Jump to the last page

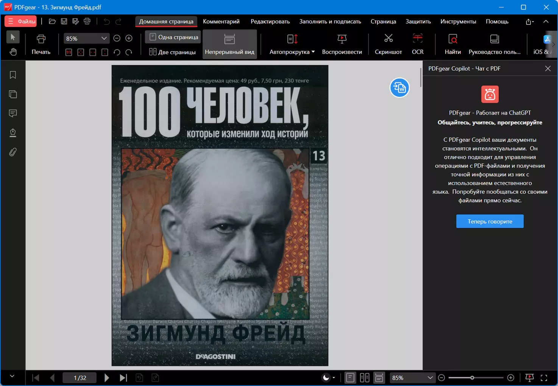[123, 378]
